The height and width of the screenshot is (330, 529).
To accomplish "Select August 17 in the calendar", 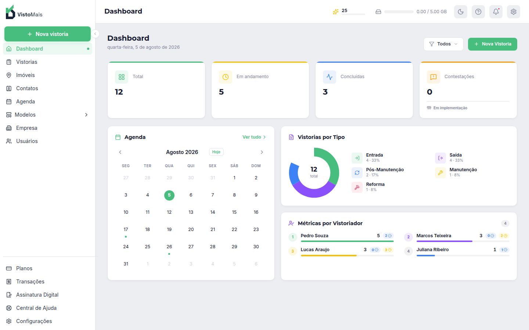I will coord(126,230).
